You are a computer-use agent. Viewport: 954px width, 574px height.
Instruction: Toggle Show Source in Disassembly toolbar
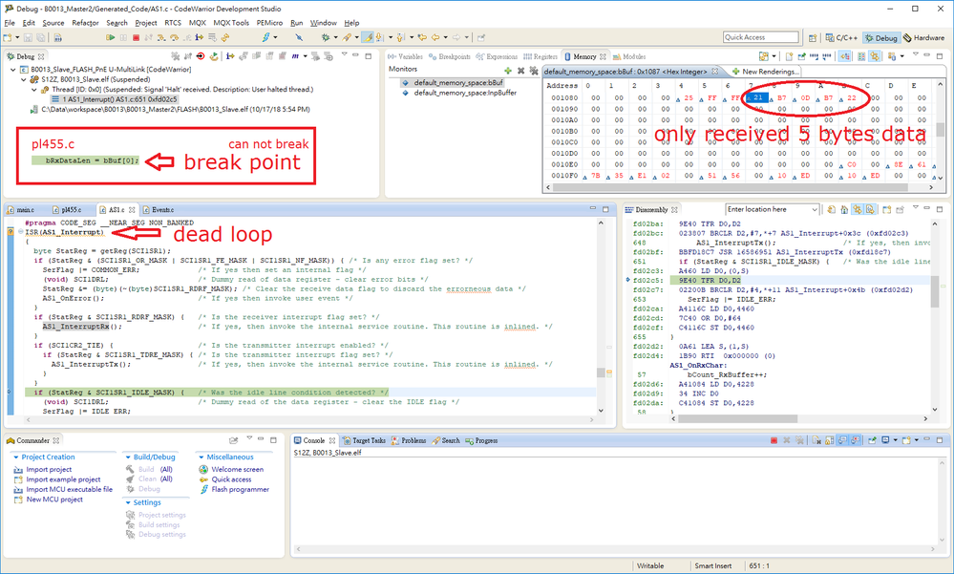pos(870,209)
